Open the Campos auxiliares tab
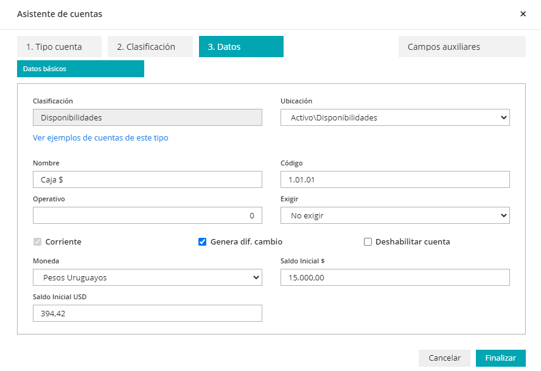The height and width of the screenshot is (371, 541). point(461,47)
